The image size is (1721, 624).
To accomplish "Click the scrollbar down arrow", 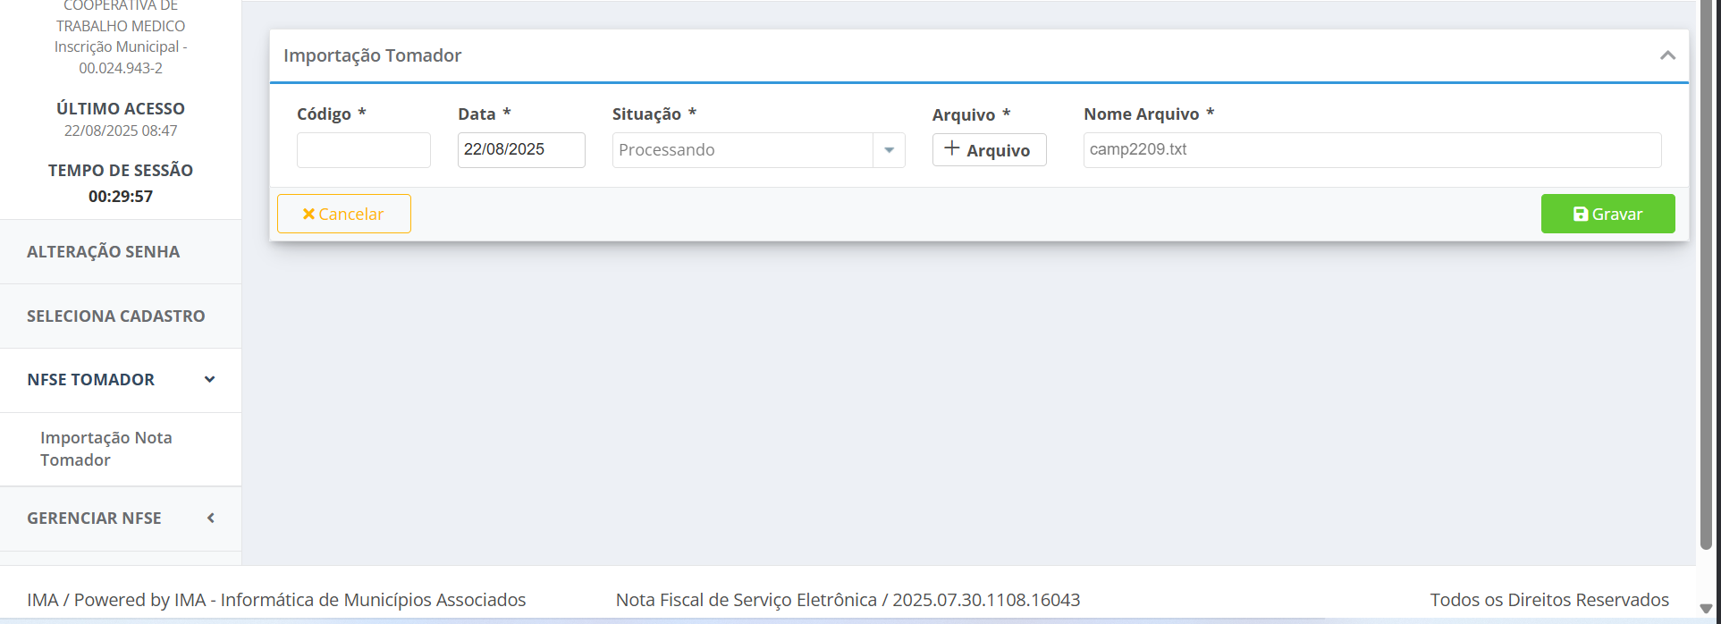I will [1706, 609].
